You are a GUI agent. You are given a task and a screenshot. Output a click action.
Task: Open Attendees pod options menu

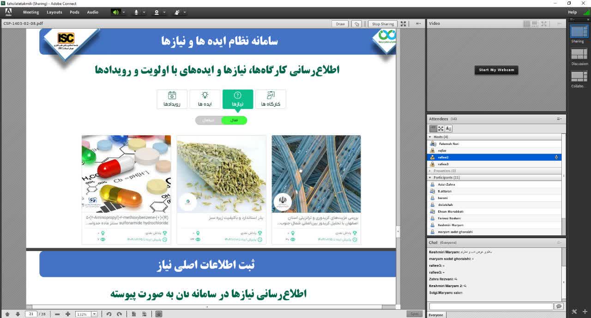point(559,119)
